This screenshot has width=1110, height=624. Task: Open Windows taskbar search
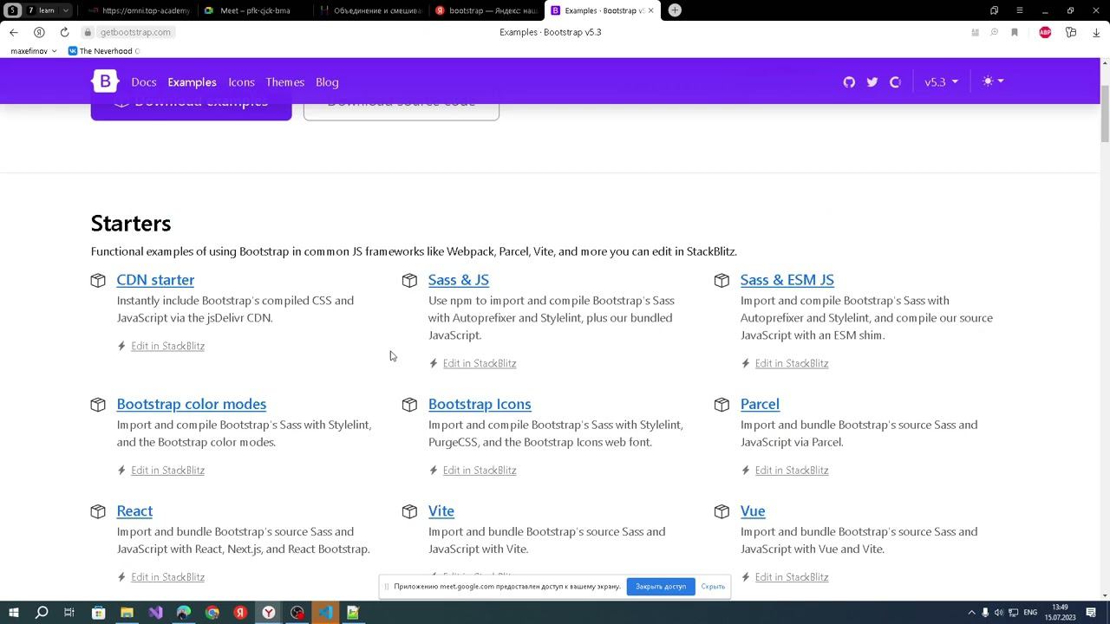[41, 613]
